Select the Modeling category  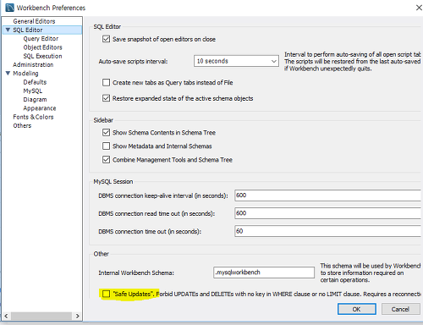[x=25, y=74]
